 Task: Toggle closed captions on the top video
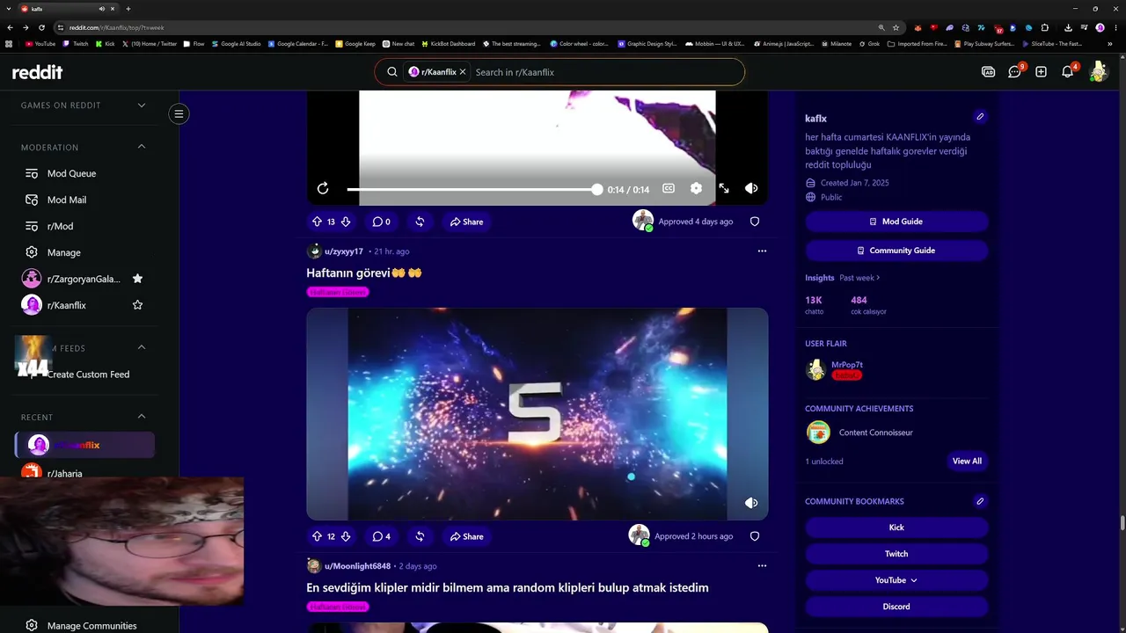click(x=669, y=188)
